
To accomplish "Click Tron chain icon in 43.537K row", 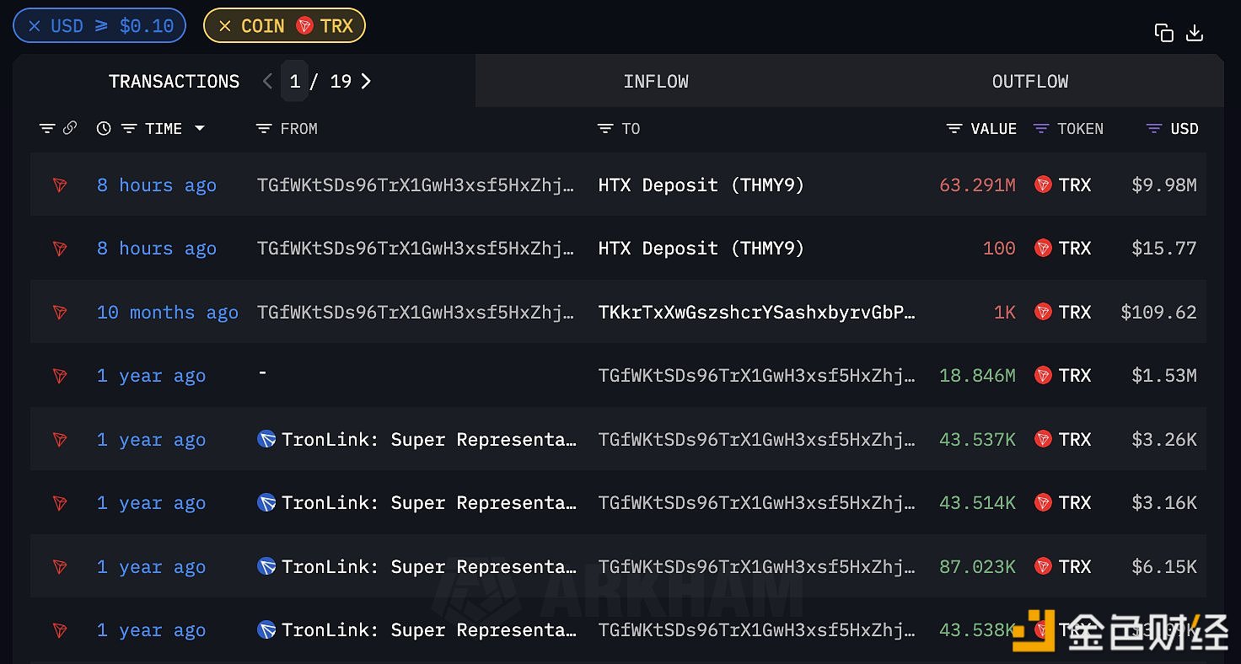I will [x=60, y=440].
